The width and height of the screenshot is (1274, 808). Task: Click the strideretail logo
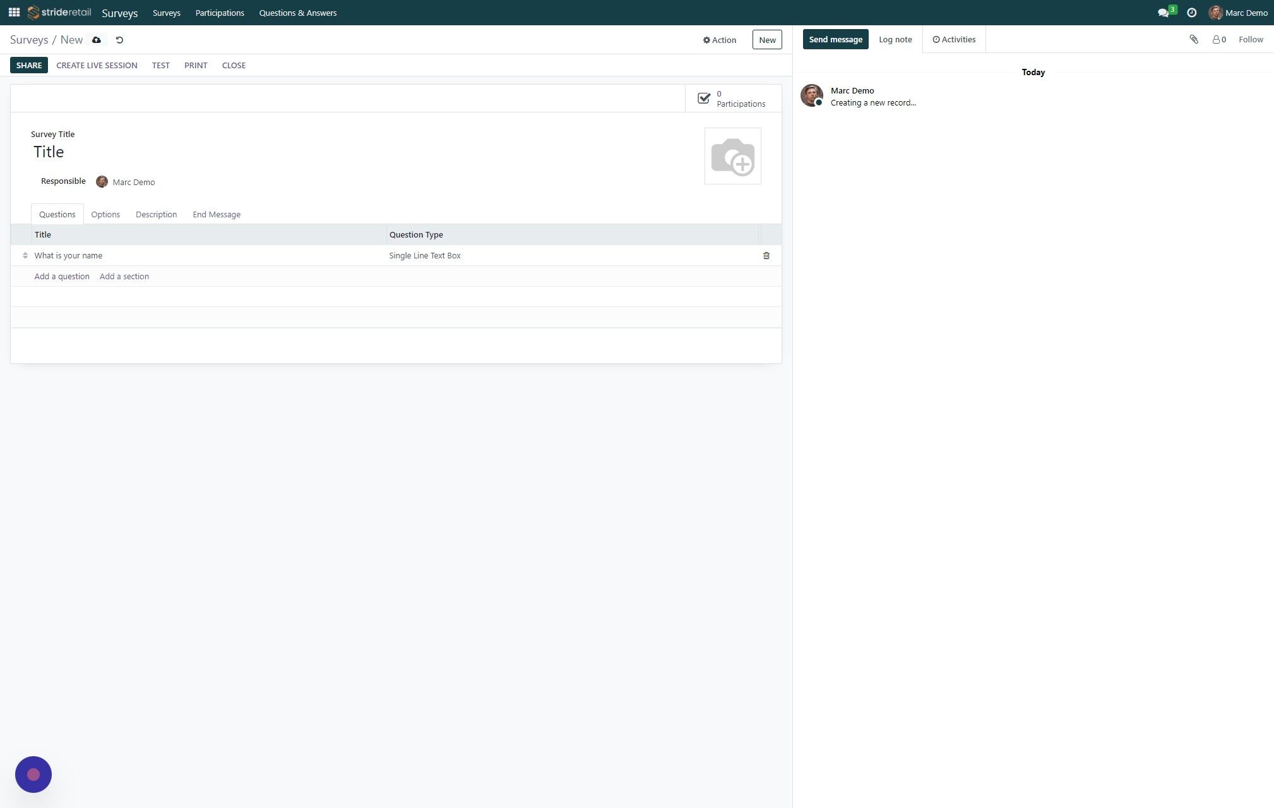[59, 13]
